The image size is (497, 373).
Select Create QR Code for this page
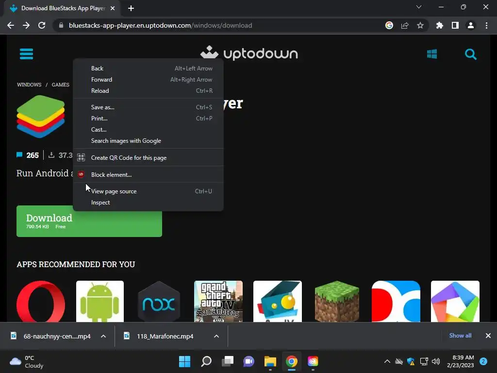coord(148,158)
